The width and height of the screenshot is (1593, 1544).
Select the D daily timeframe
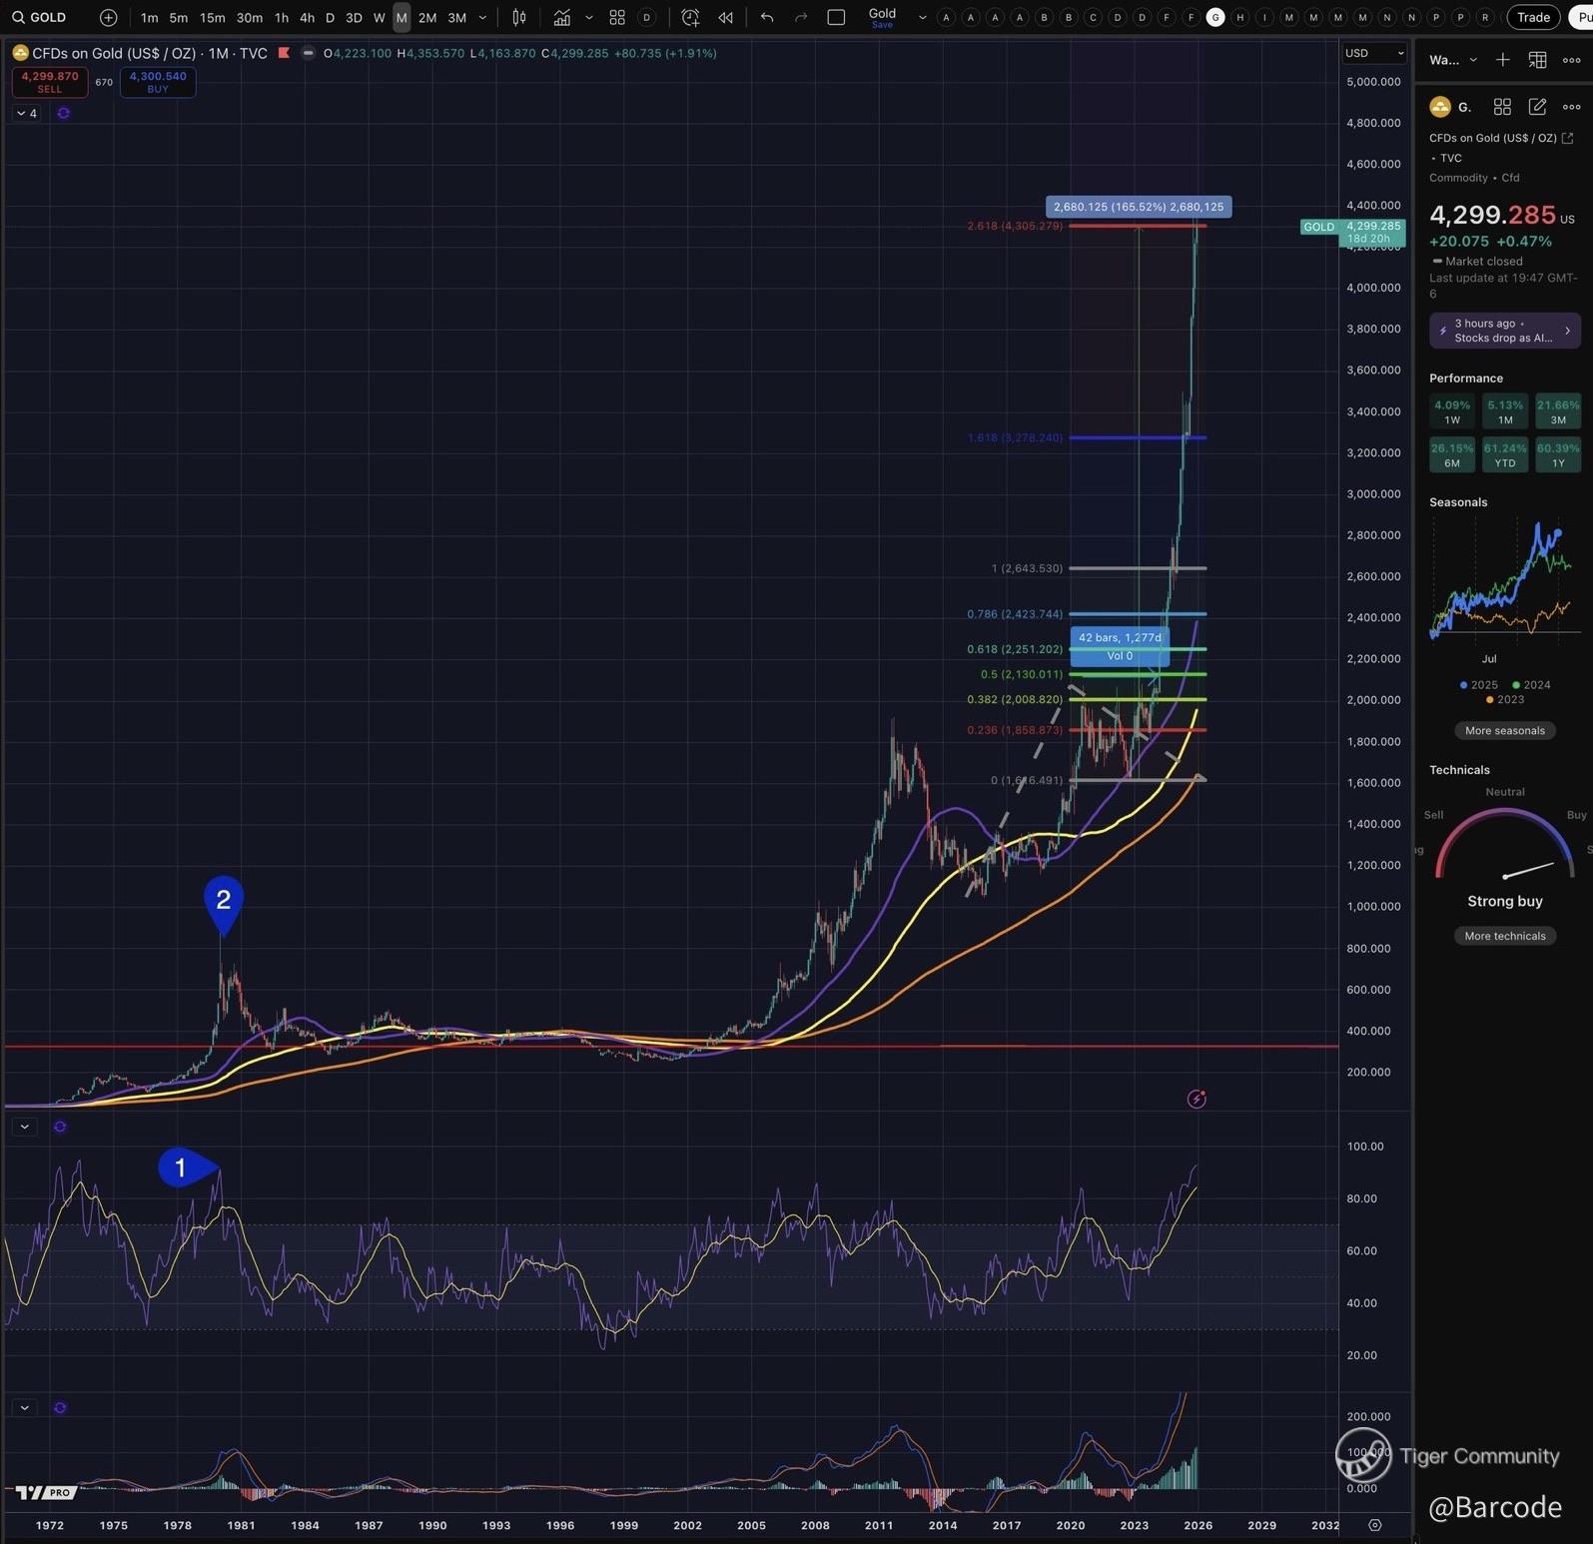pyautogui.click(x=330, y=17)
